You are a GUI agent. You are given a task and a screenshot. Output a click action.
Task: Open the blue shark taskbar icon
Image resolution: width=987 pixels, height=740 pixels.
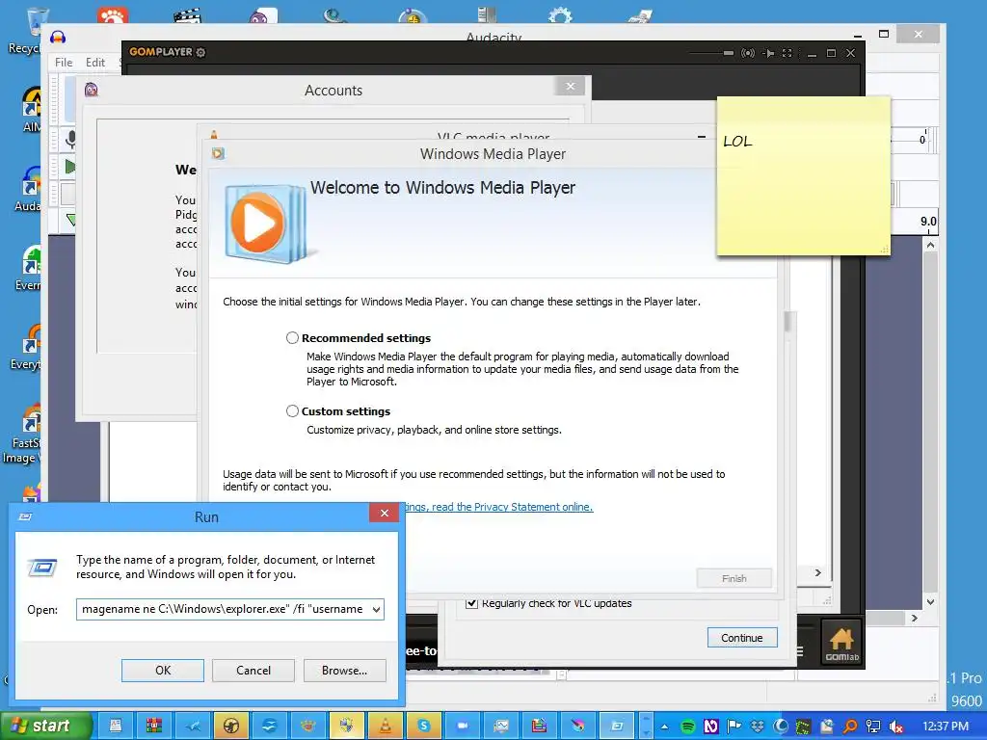tap(192, 727)
